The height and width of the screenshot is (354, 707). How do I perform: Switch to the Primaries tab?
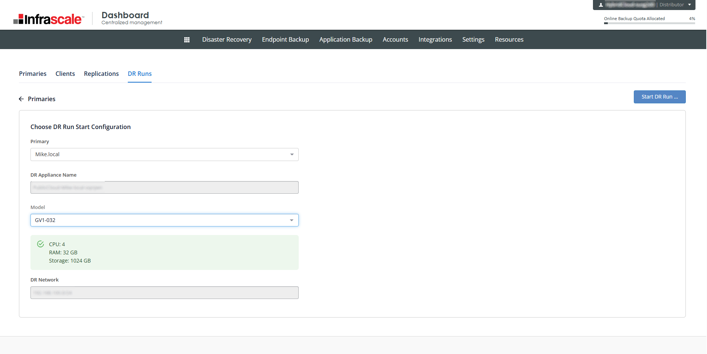click(x=33, y=74)
